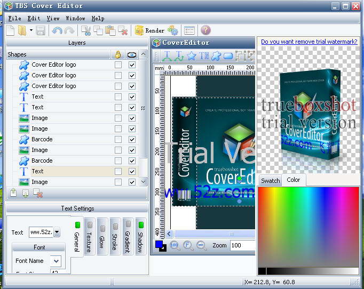
Task: Open the Help menu
Action: [x=98, y=18]
